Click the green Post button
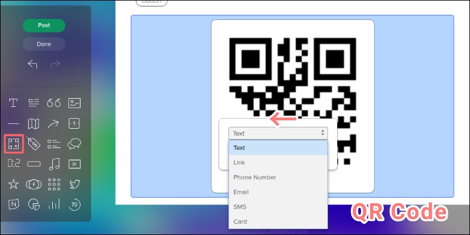The height and width of the screenshot is (235, 470). (x=43, y=25)
